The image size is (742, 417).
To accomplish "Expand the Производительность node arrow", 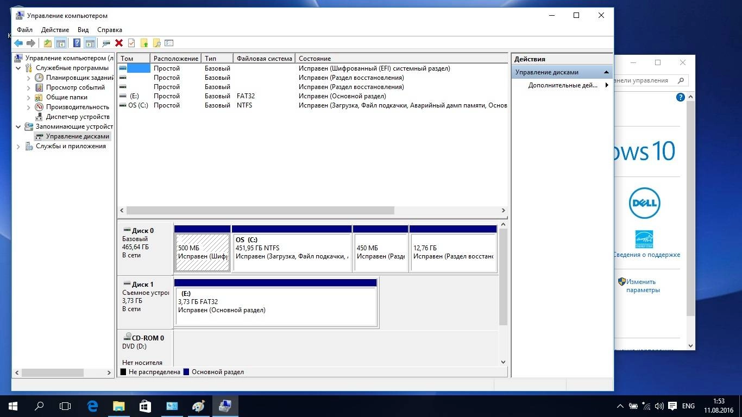I will pyautogui.click(x=29, y=107).
